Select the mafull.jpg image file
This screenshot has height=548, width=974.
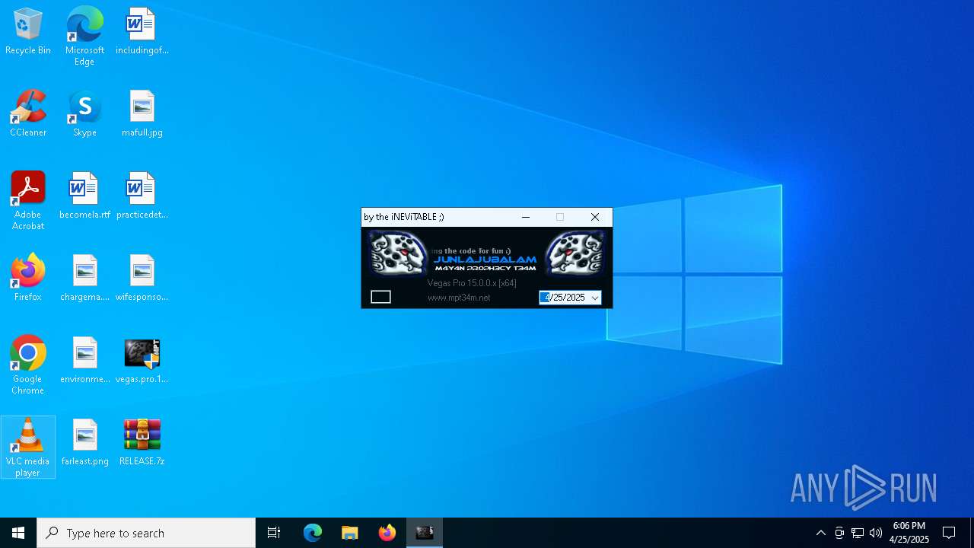pyautogui.click(x=142, y=113)
